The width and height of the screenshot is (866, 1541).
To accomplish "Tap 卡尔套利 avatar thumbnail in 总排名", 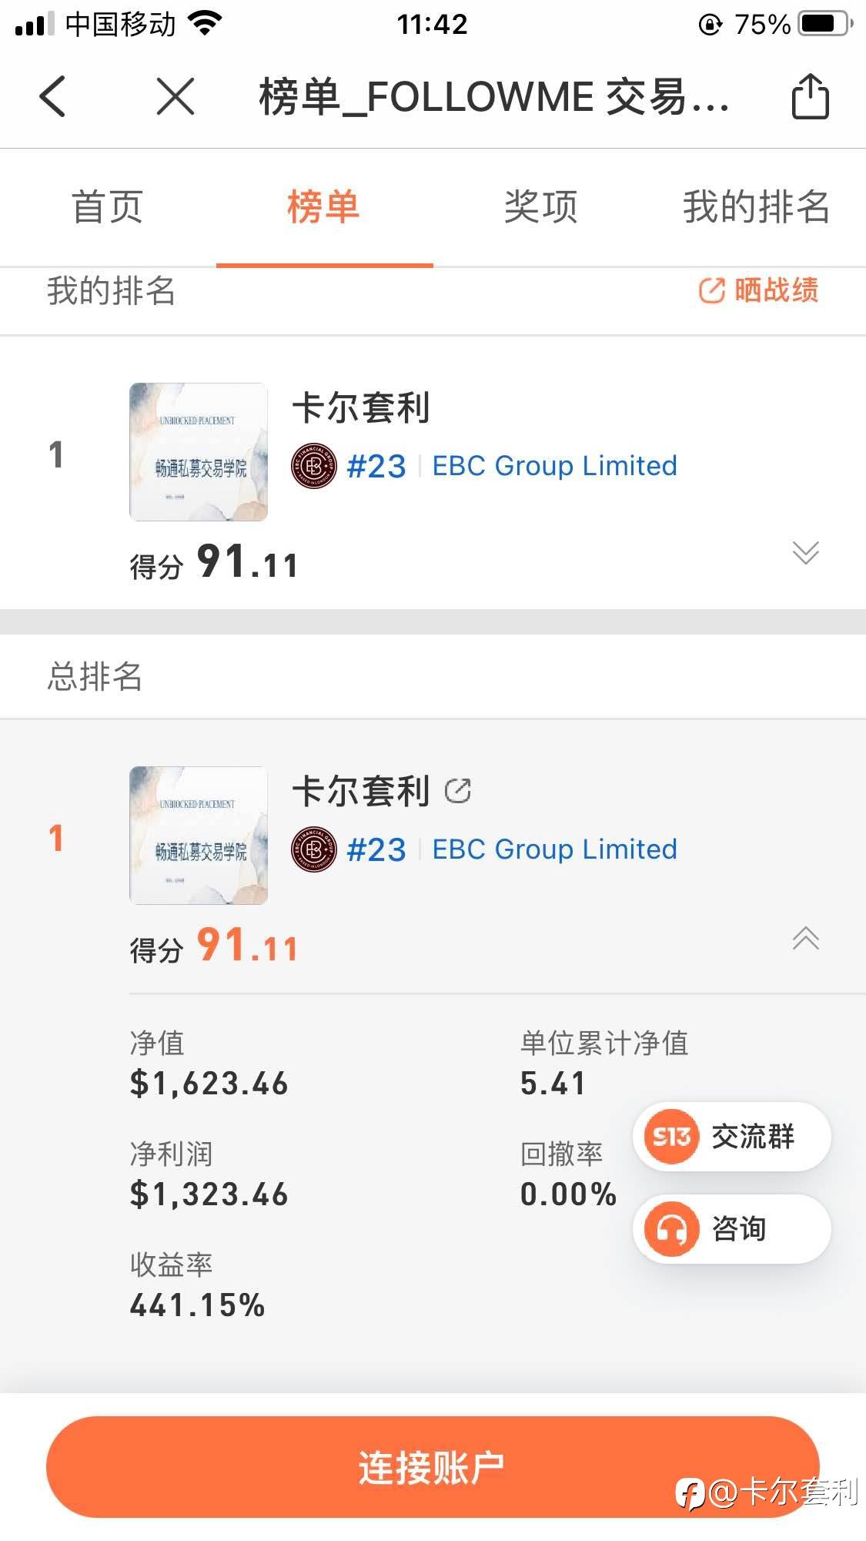I will click(199, 836).
